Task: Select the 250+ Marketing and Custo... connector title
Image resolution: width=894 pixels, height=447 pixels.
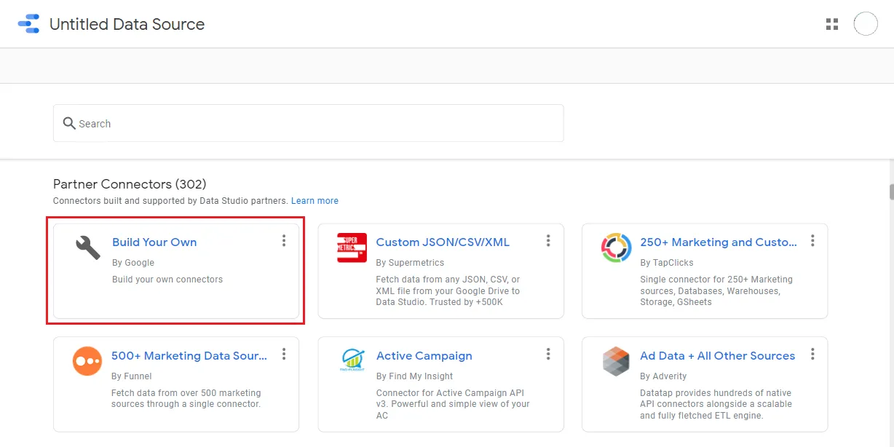Action: pos(719,242)
